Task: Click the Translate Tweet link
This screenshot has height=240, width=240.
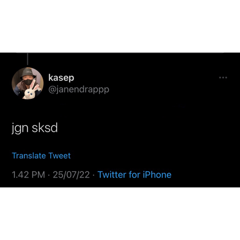Action: coord(41,156)
